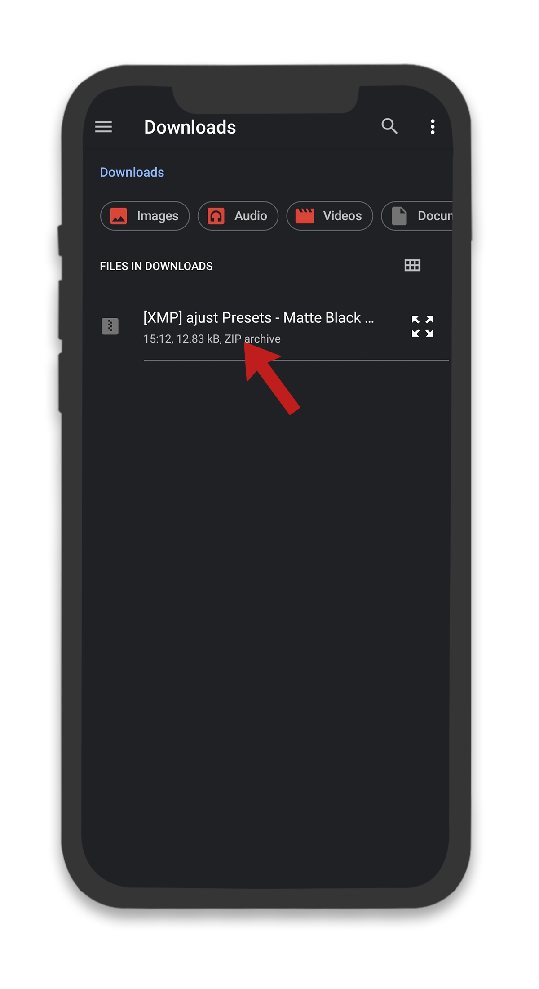Click the red Audio headphone icon

pos(216,216)
